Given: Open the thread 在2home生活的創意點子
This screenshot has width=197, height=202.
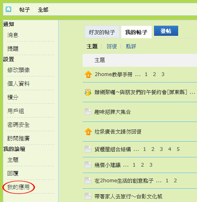Looking at the screenshot, I should pyautogui.click(x=124, y=181).
